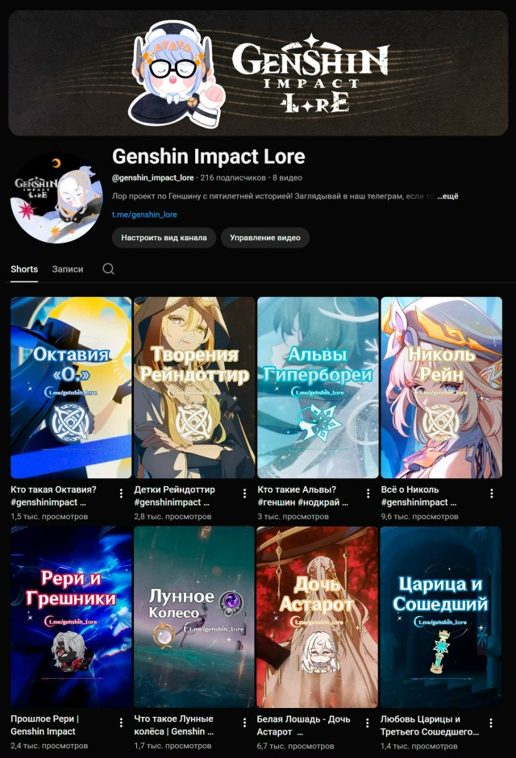Open the t.me/genshin_lore link
The height and width of the screenshot is (758, 516).
(144, 214)
